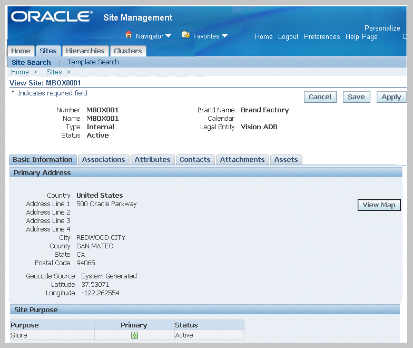Screen dimensions: 413x348
Task: Open the Basic Information tab
Action: [43, 159]
